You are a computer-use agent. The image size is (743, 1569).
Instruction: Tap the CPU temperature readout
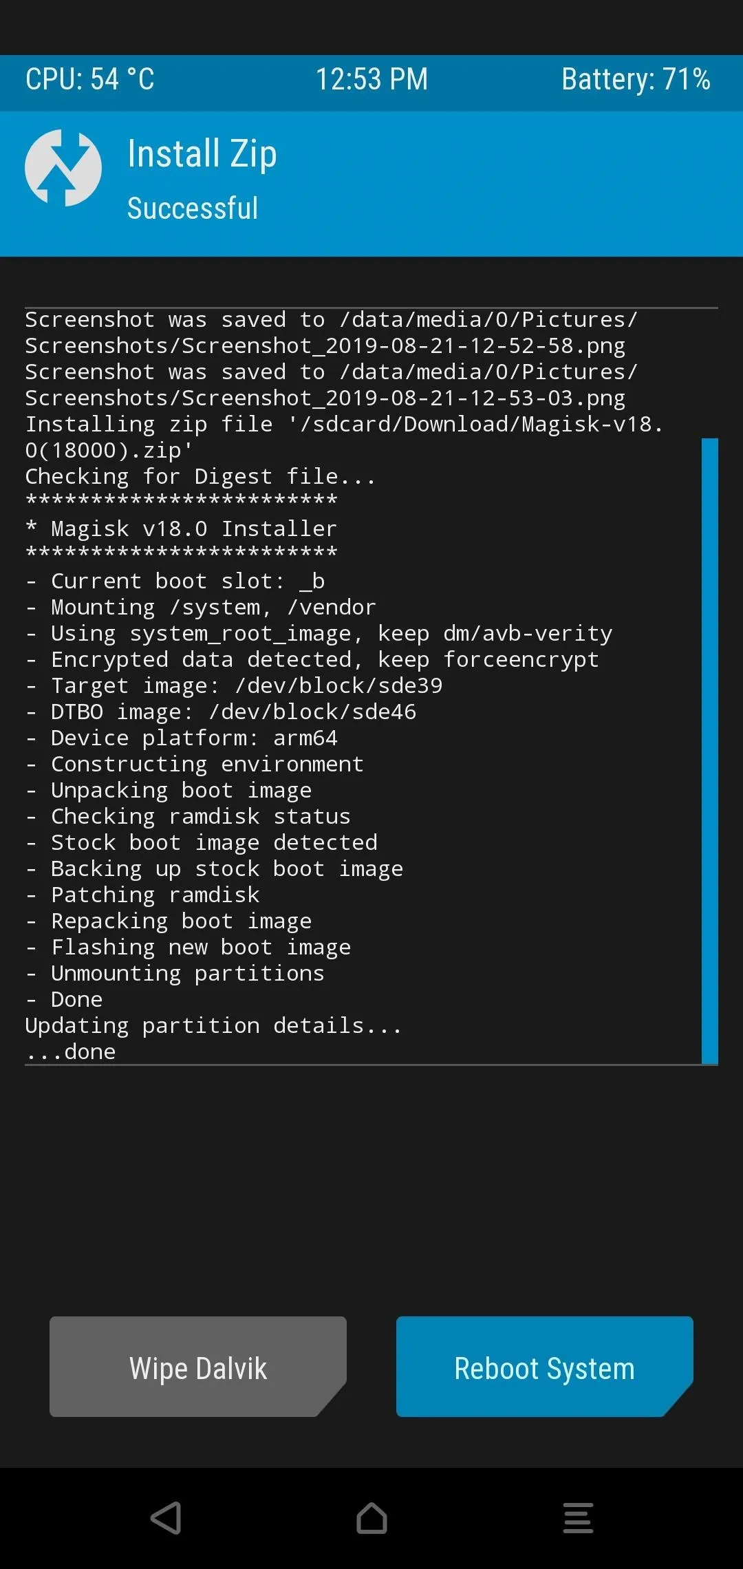[90, 79]
